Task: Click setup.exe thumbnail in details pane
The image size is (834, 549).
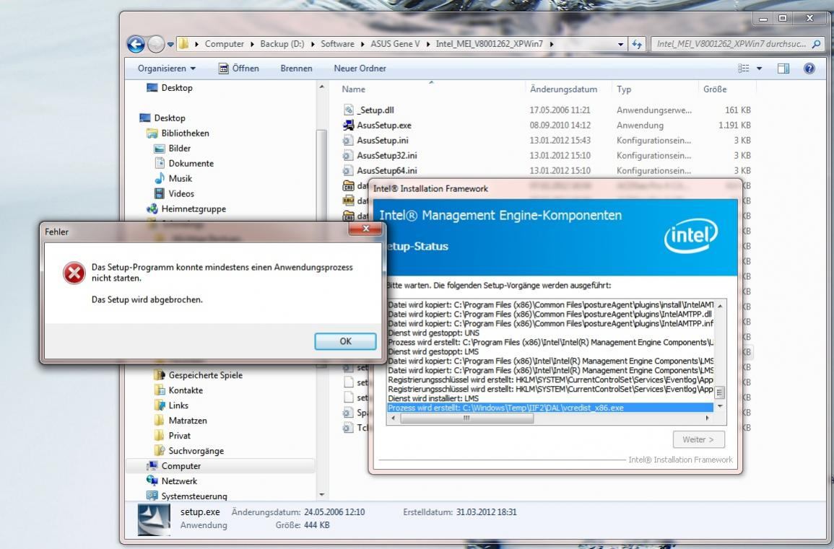Action: pyautogui.click(x=154, y=519)
